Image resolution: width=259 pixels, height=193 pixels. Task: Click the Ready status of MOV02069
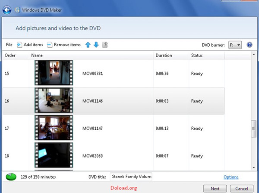197,156
